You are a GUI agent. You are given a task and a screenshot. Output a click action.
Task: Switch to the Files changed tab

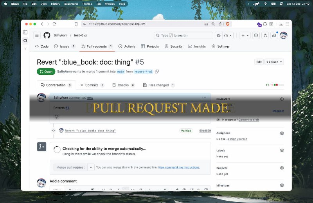(x=159, y=85)
